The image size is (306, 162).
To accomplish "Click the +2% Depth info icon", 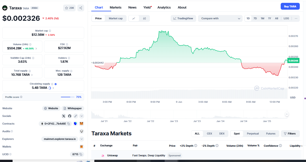I will (196, 146).
